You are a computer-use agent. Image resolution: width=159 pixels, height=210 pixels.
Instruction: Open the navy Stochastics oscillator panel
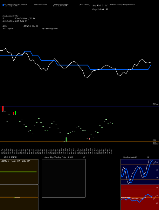(140, 172)
